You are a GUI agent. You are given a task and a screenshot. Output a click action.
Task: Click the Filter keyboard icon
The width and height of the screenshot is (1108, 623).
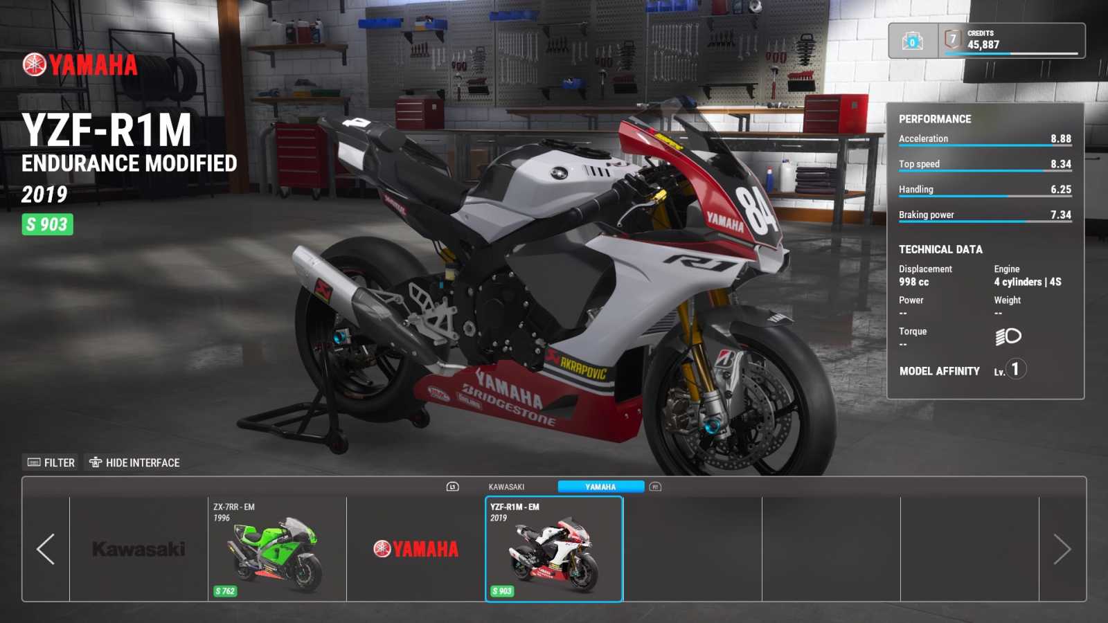[34, 462]
